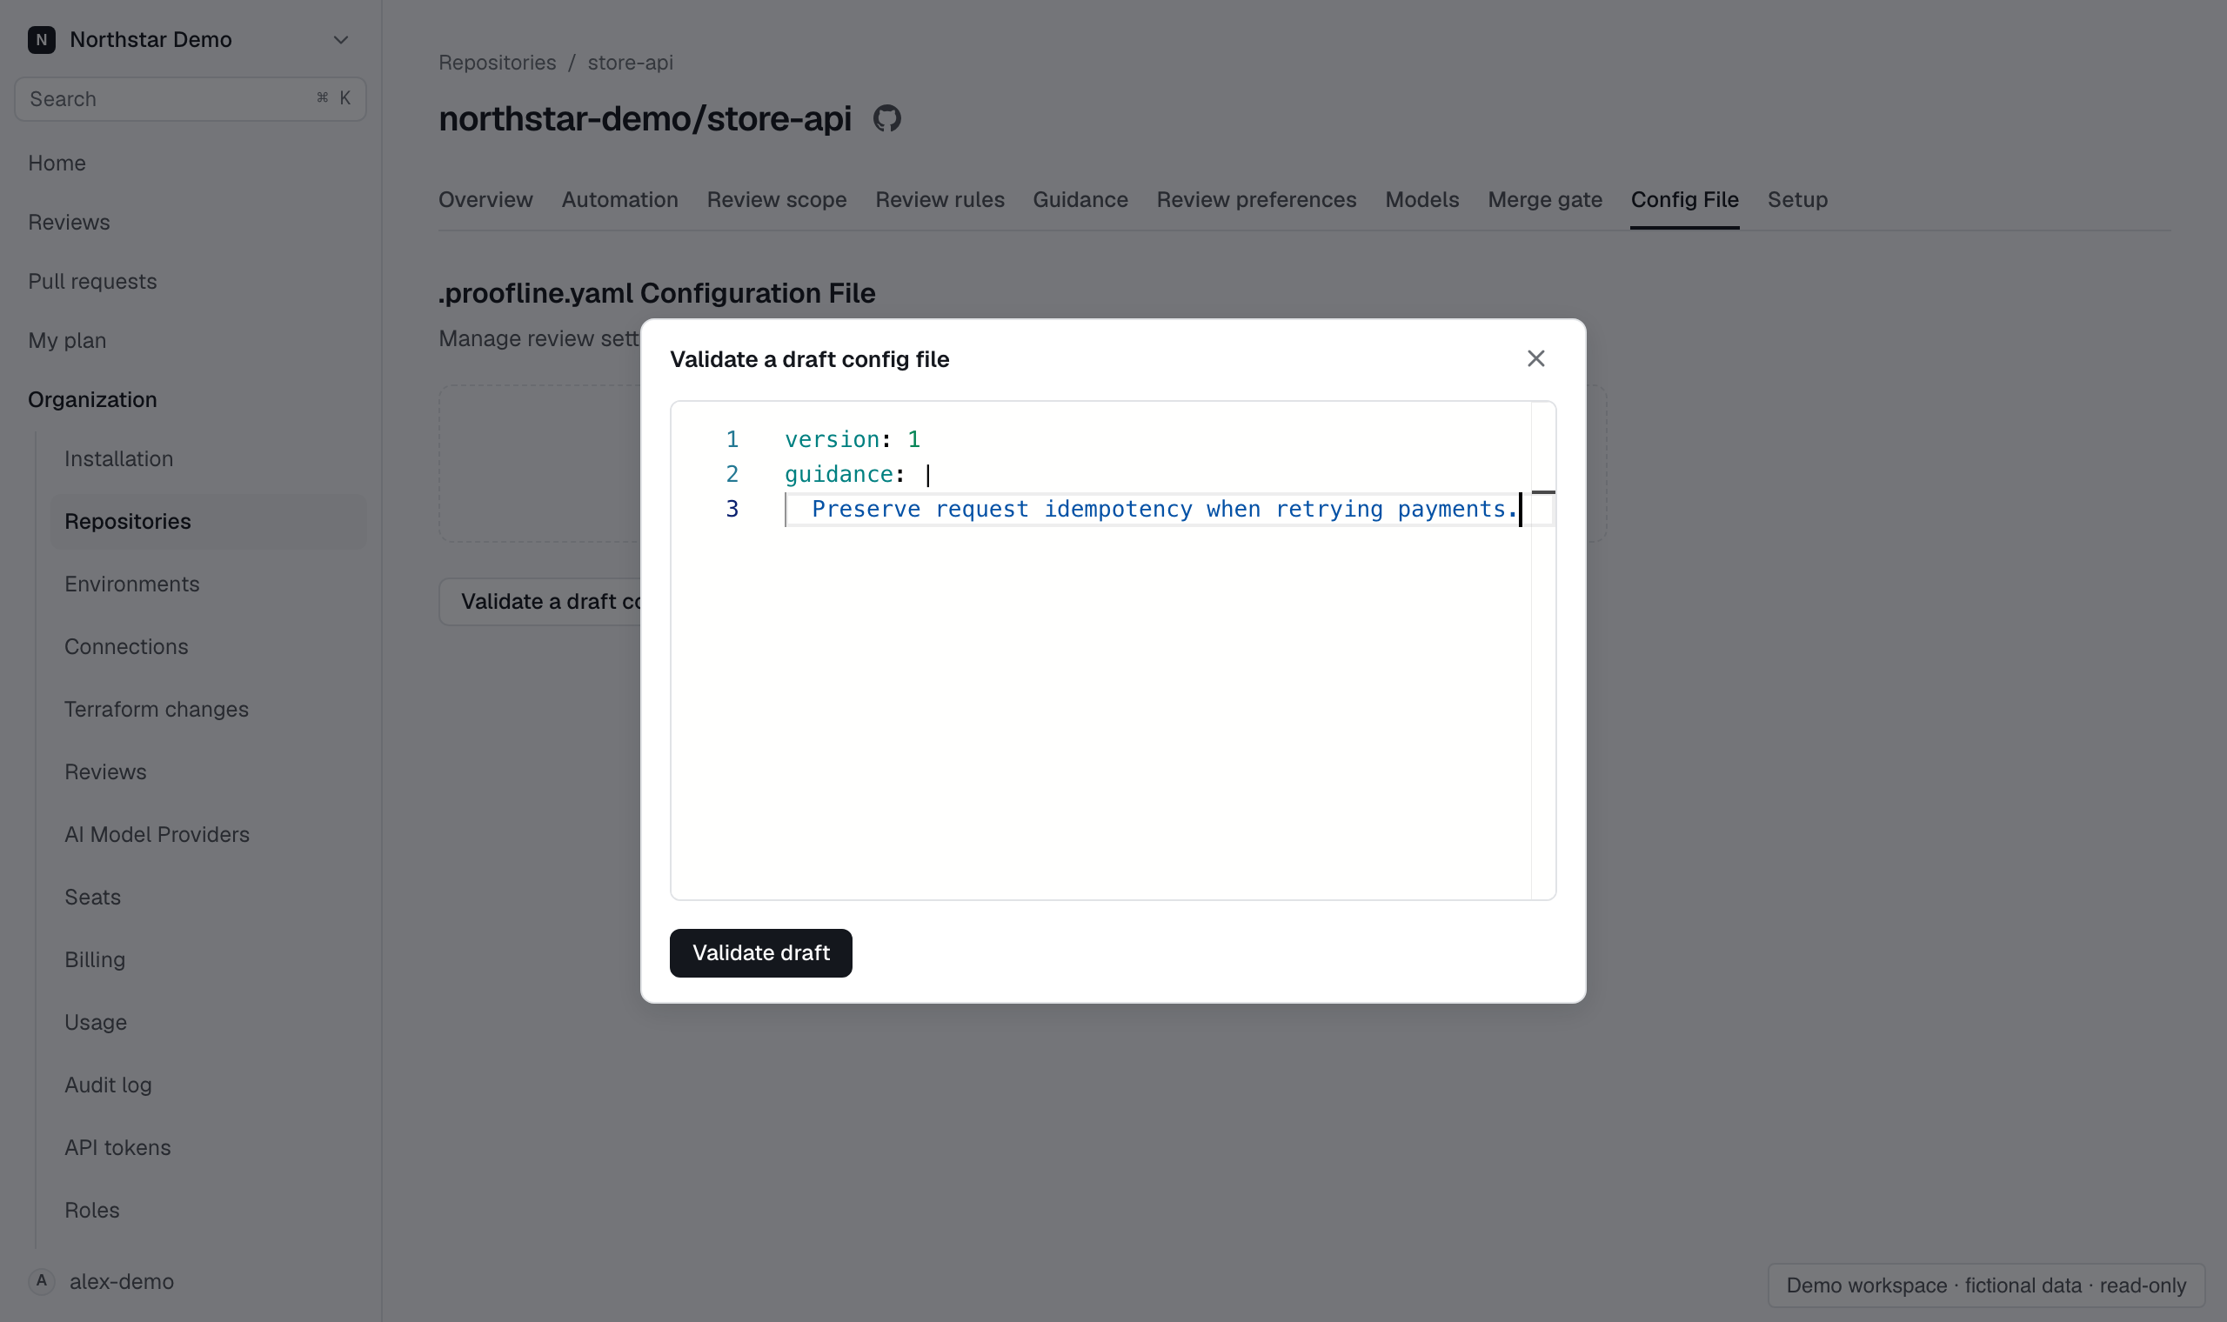Open Terraform changes in sidebar
This screenshot has height=1322, width=2227.
pos(156,709)
